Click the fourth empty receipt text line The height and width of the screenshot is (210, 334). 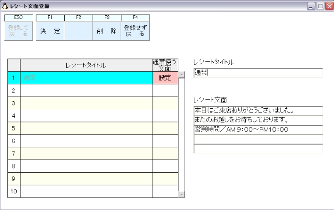click(x=258, y=139)
